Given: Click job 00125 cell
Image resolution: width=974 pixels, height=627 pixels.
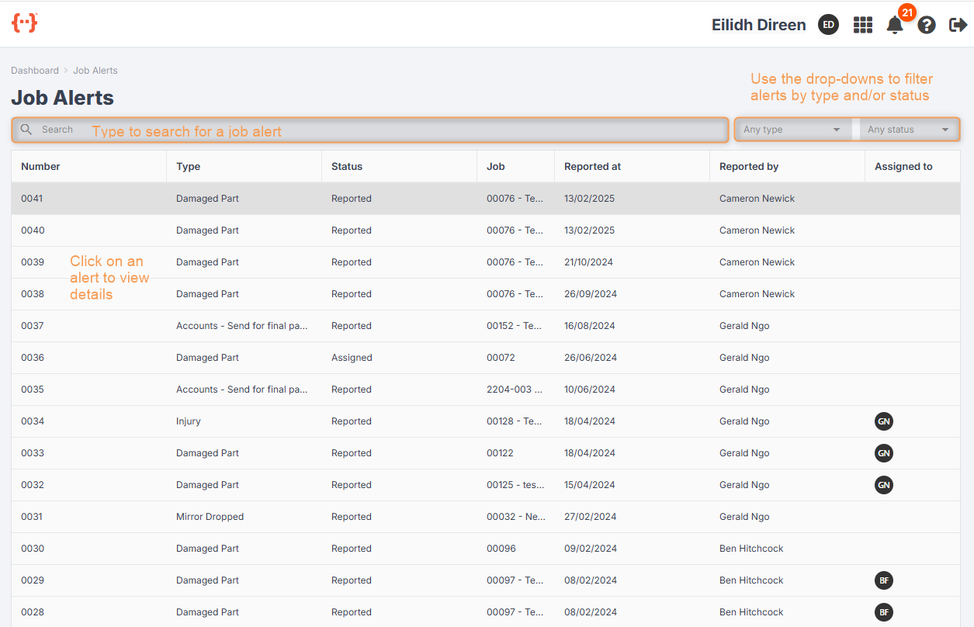Looking at the screenshot, I should pos(515,485).
